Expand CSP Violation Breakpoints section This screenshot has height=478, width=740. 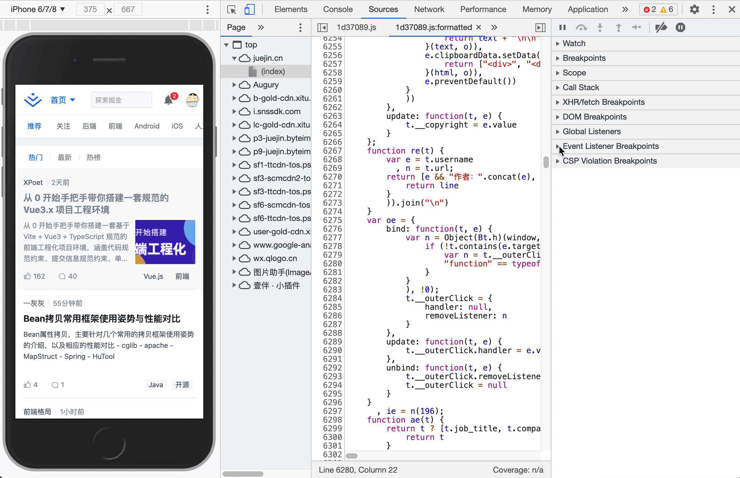[646, 161]
